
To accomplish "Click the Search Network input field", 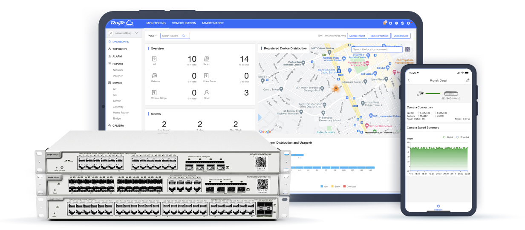I will click(172, 36).
